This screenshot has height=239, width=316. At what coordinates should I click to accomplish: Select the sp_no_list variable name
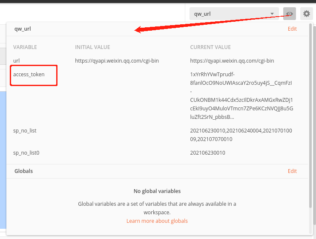tap(25, 131)
